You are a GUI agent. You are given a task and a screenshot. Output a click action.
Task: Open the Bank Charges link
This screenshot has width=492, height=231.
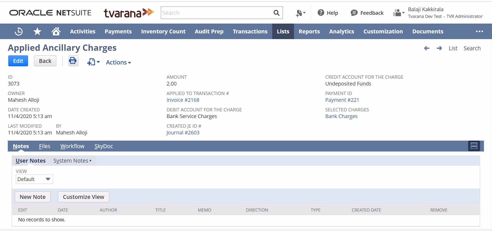click(341, 116)
